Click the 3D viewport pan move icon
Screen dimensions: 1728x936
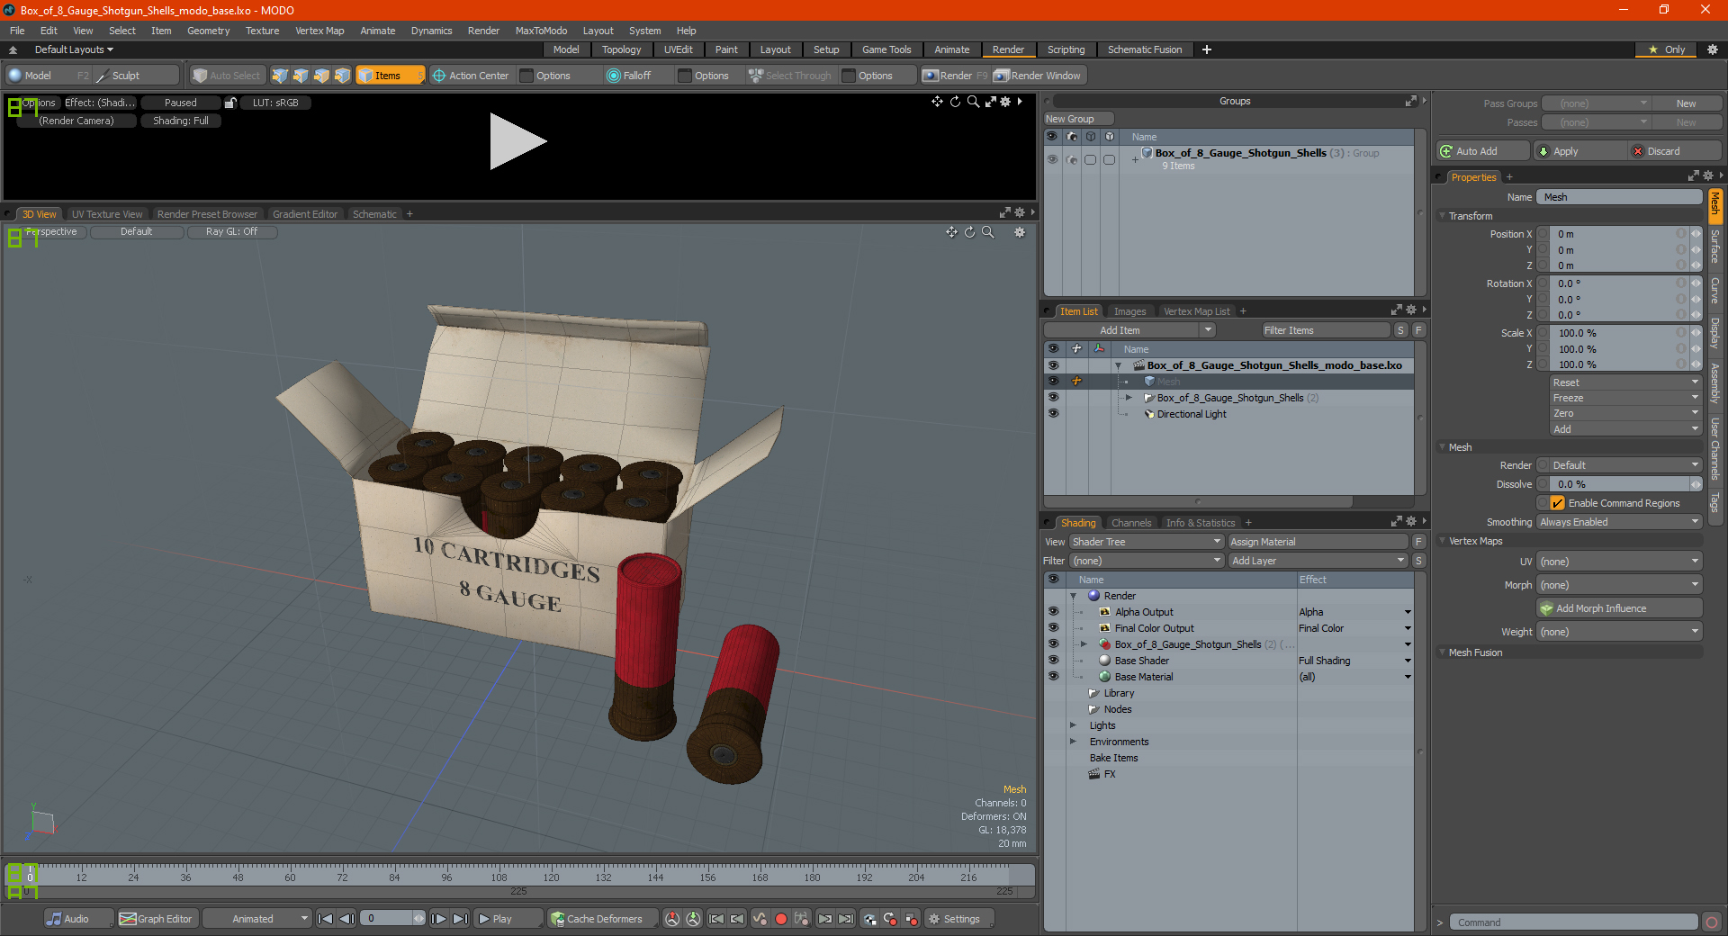click(951, 232)
